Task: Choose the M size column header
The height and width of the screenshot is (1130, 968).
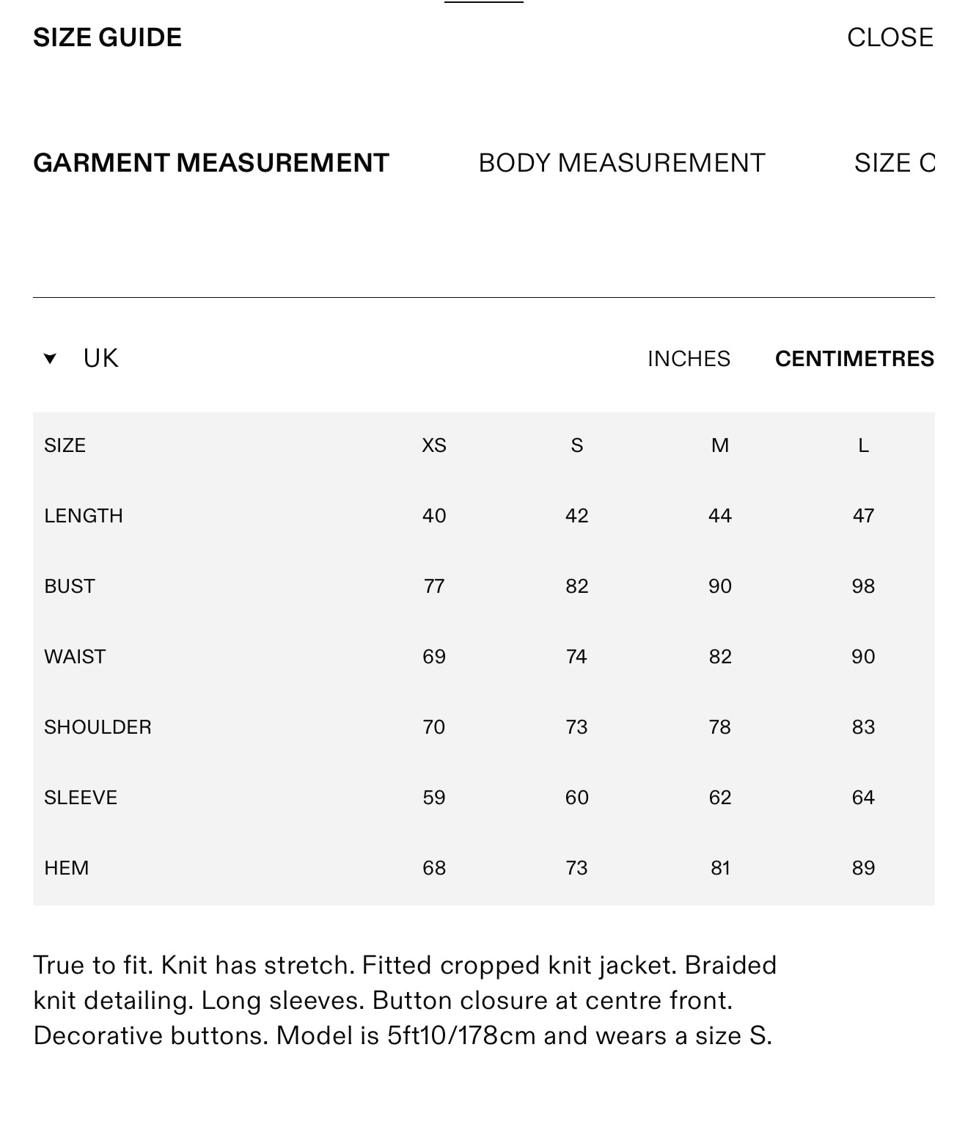Action: pyautogui.click(x=720, y=445)
